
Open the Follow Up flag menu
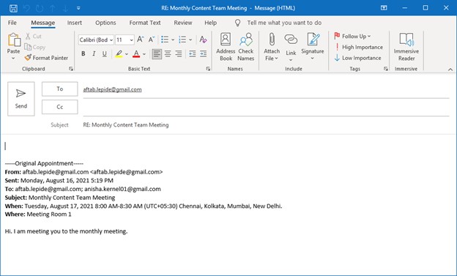coord(352,36)
